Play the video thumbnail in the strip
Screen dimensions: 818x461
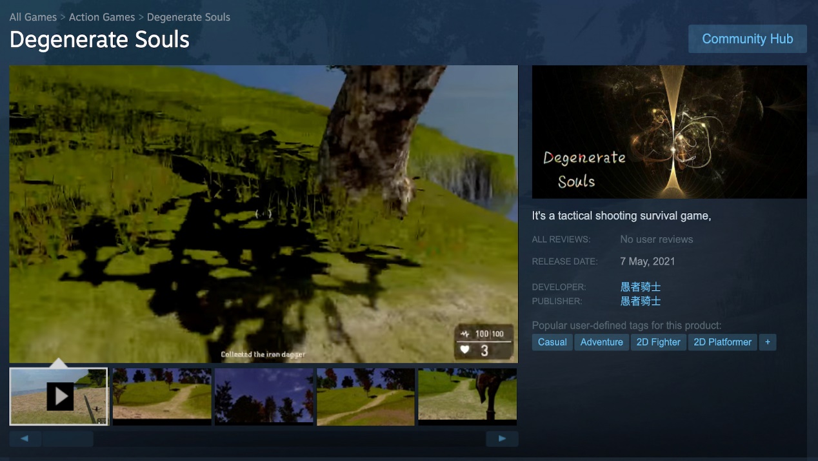point(59,396)
